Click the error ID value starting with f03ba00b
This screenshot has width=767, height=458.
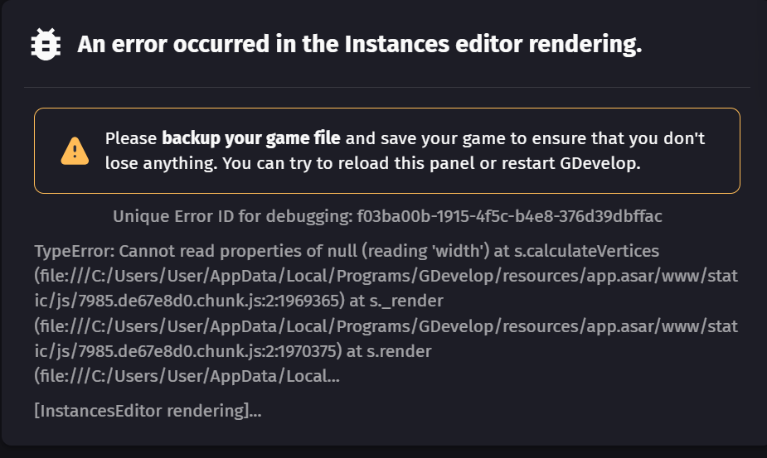[x=509, y=217]
